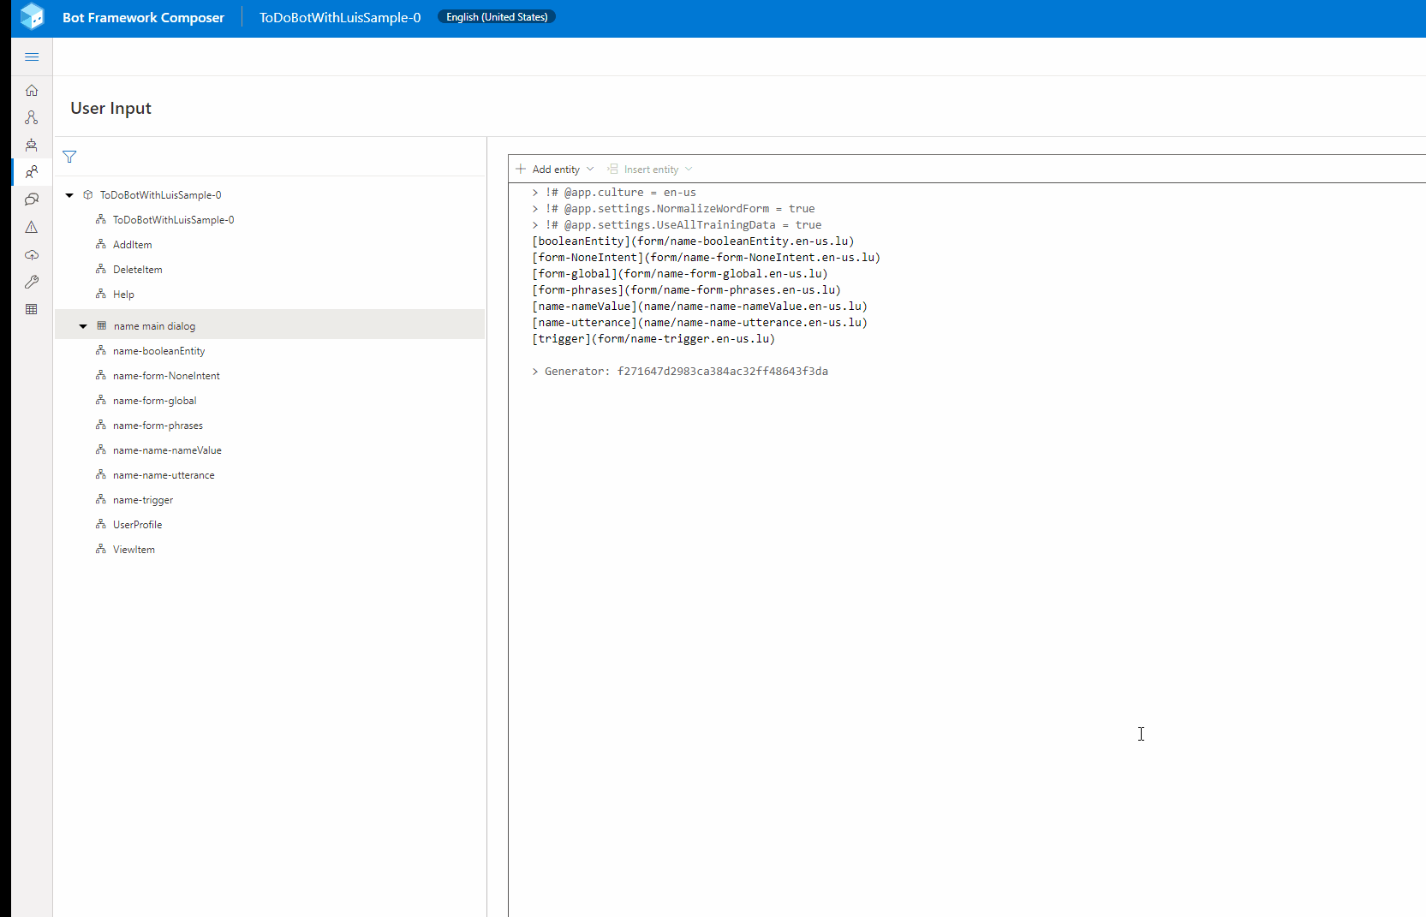Click the [name-utterance] import line
The height and width of the screenshot is (917, 1426).
click(700, 323)
